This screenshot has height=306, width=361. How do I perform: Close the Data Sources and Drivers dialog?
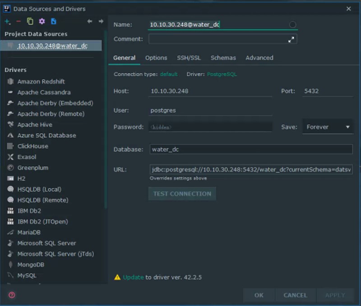pyautogui.click(x=348, y=9)
